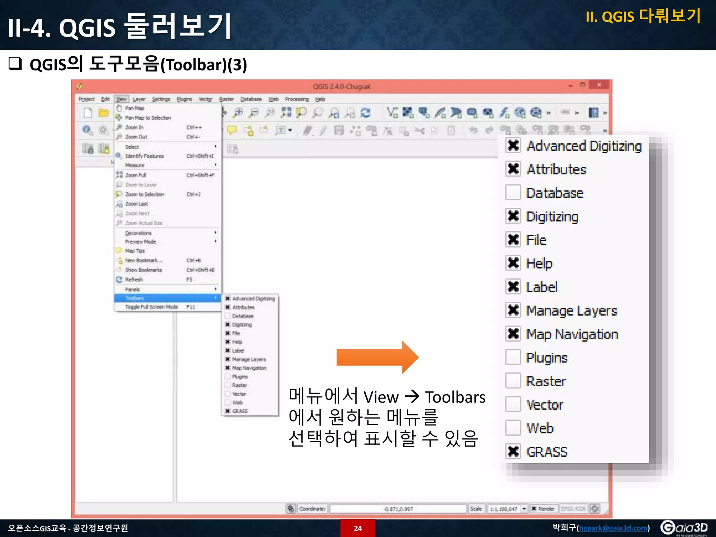The image size is (716, 537).
Task: Toggle Web item in small Toolbars submenu
Action: [x=250, y=403]
